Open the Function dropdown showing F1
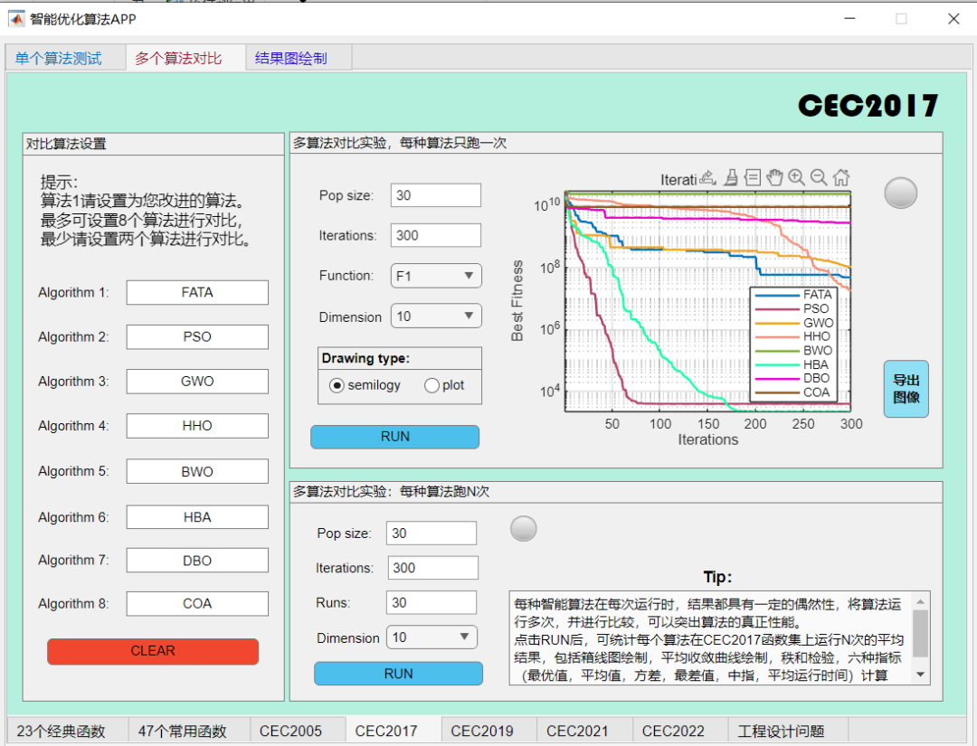Screen dimensions: 977x746 (435, 276)
